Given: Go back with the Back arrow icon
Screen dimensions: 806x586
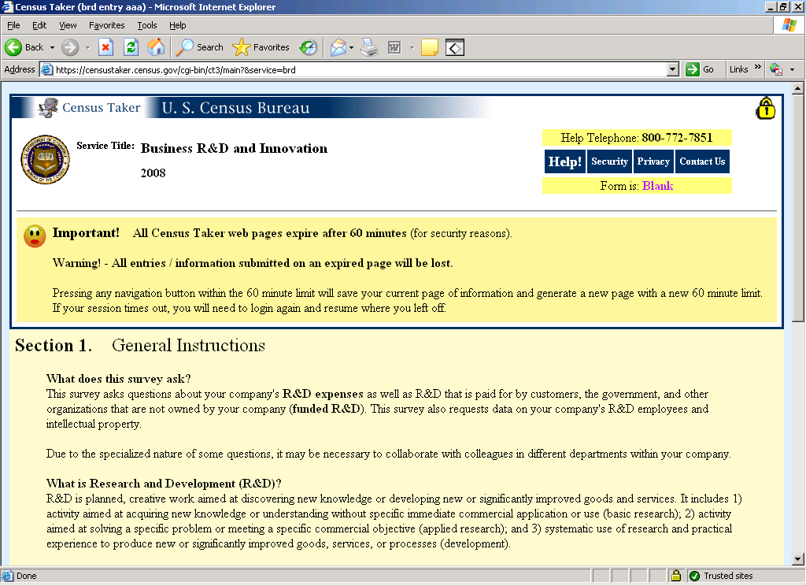Looking at the screenshot, I should pos(13,47).
